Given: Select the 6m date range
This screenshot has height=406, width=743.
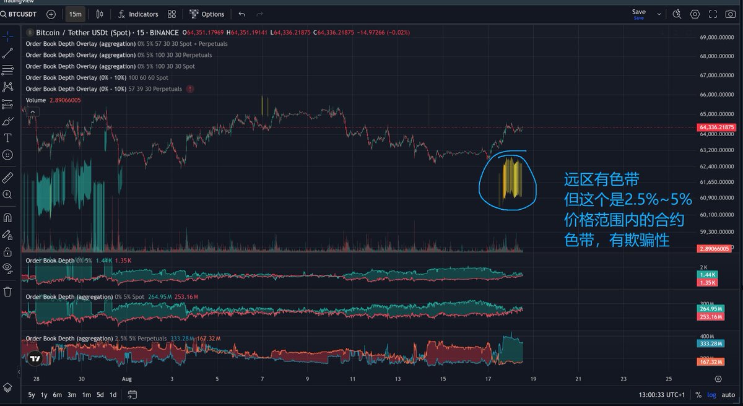Looking at the screenshot, I should pos(57,394).
